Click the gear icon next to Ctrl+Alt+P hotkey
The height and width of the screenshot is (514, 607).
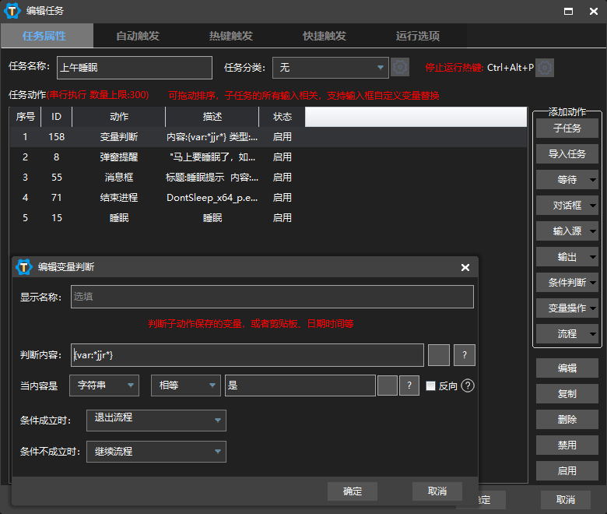click(545, 68)
